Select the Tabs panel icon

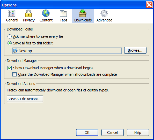click(x=63, y=13)
